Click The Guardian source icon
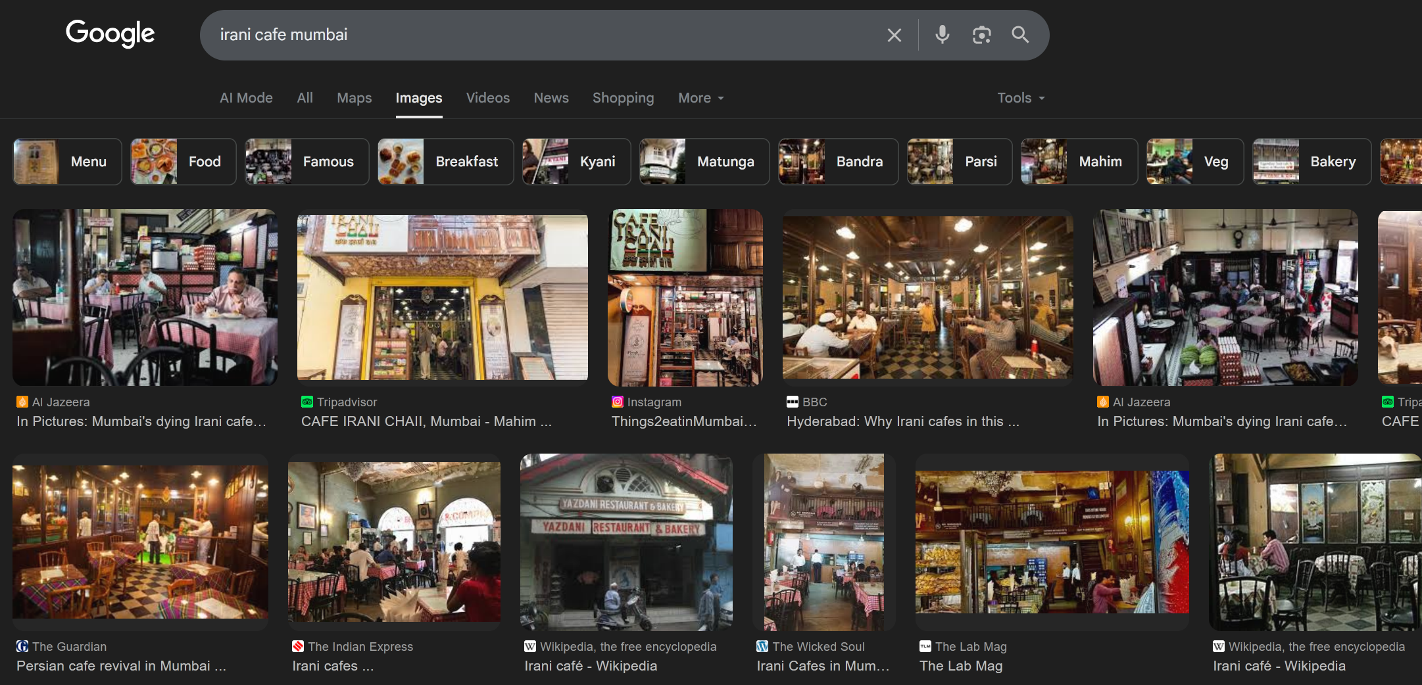Image resolution: width=1422 pixels, height=685 pixels. (x=22, y=646)
